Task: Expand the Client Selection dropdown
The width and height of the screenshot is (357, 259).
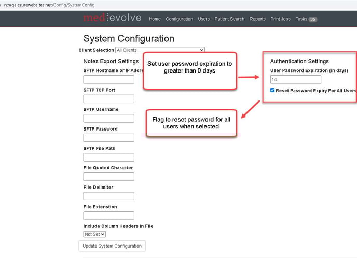Action: (160, 50)
